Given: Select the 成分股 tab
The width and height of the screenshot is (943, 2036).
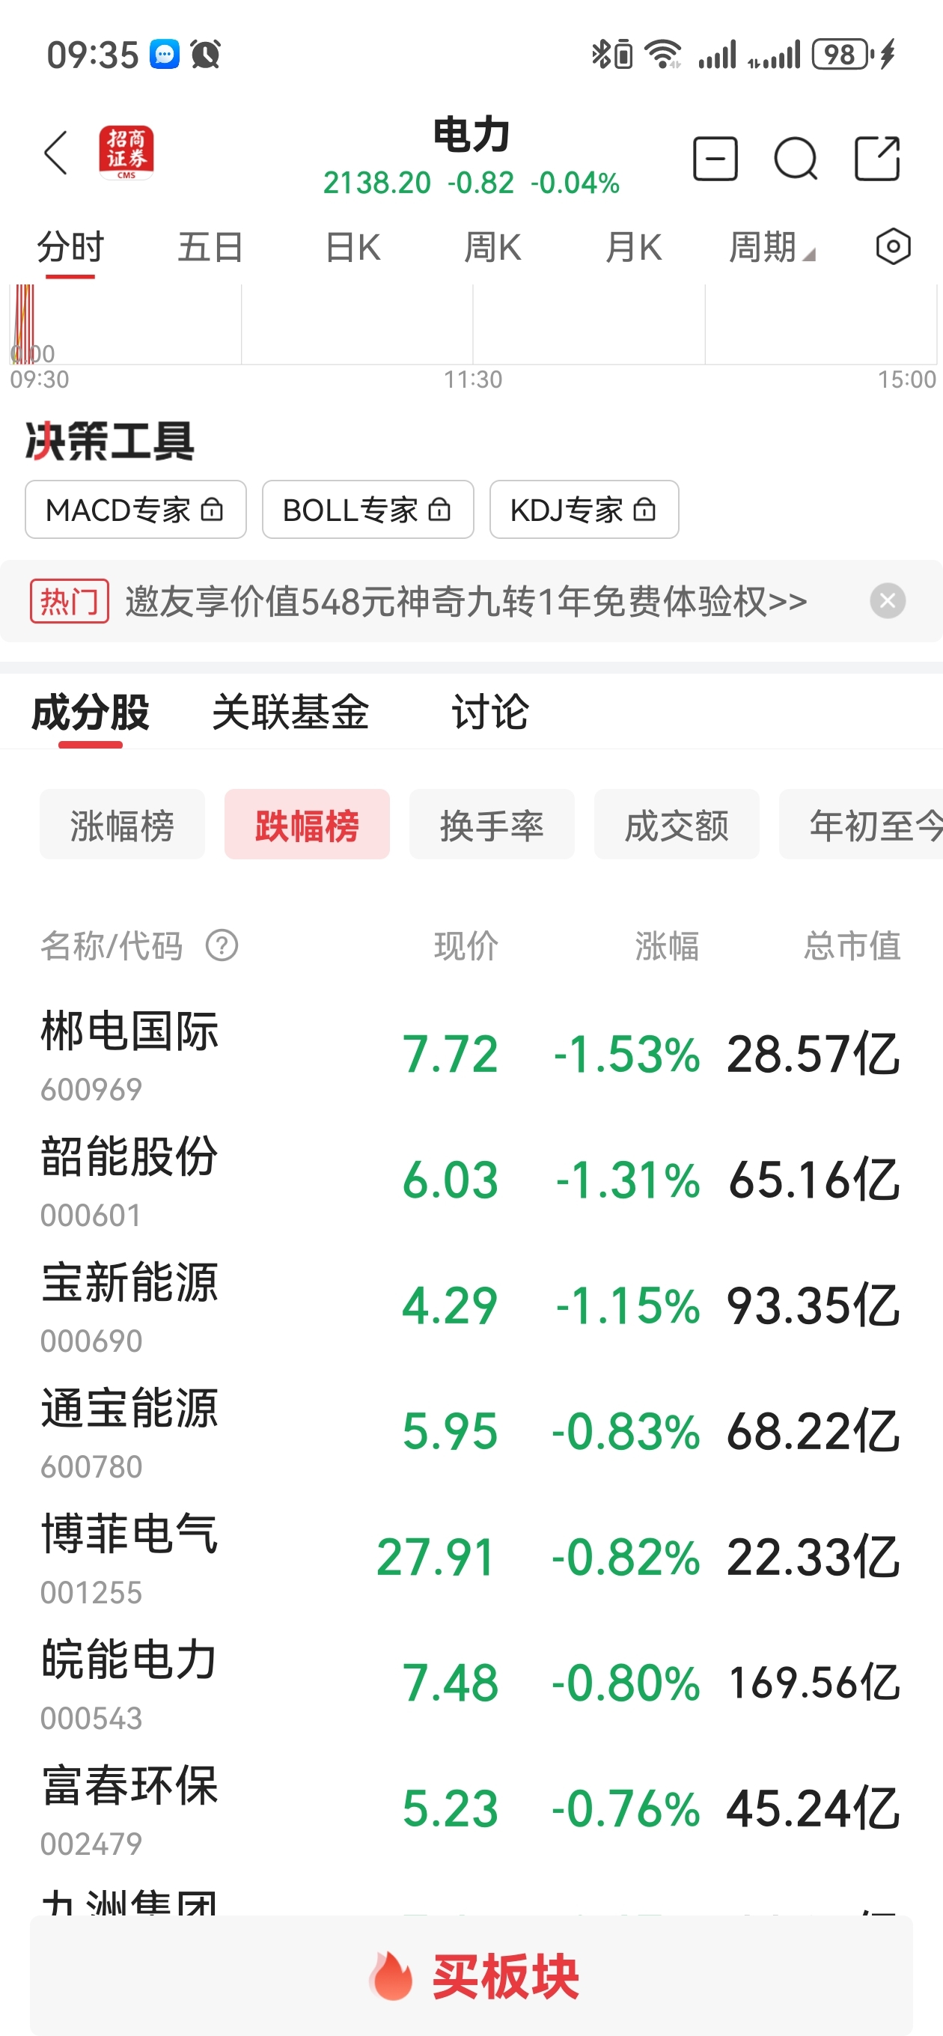Looking at the screenshot, I should (90, 713).
